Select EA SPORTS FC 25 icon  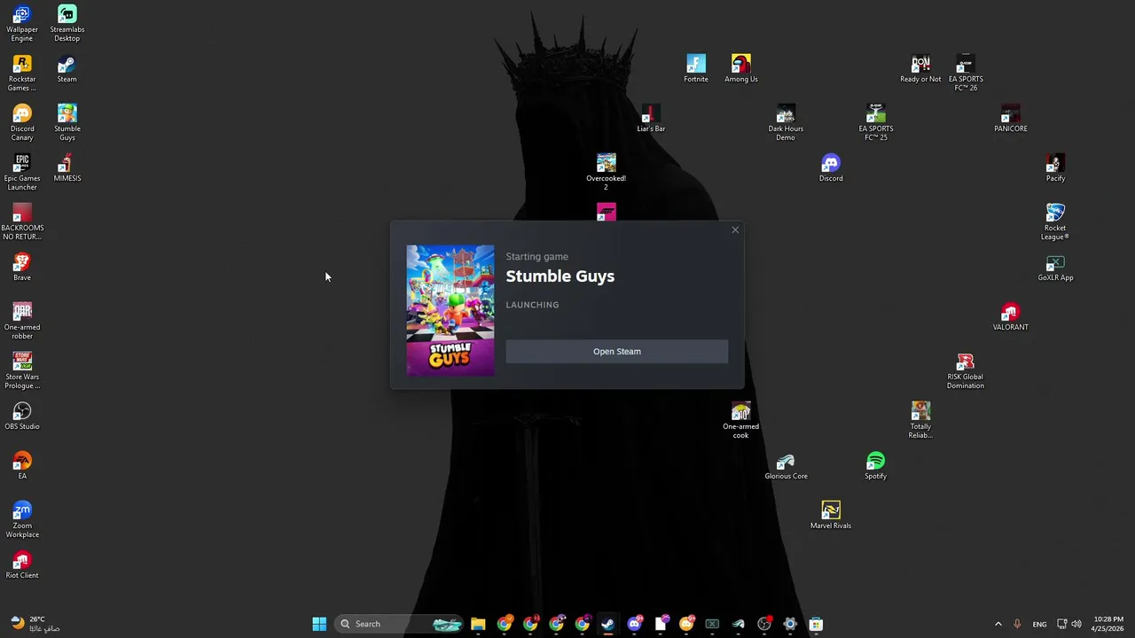tap(875, 123)
